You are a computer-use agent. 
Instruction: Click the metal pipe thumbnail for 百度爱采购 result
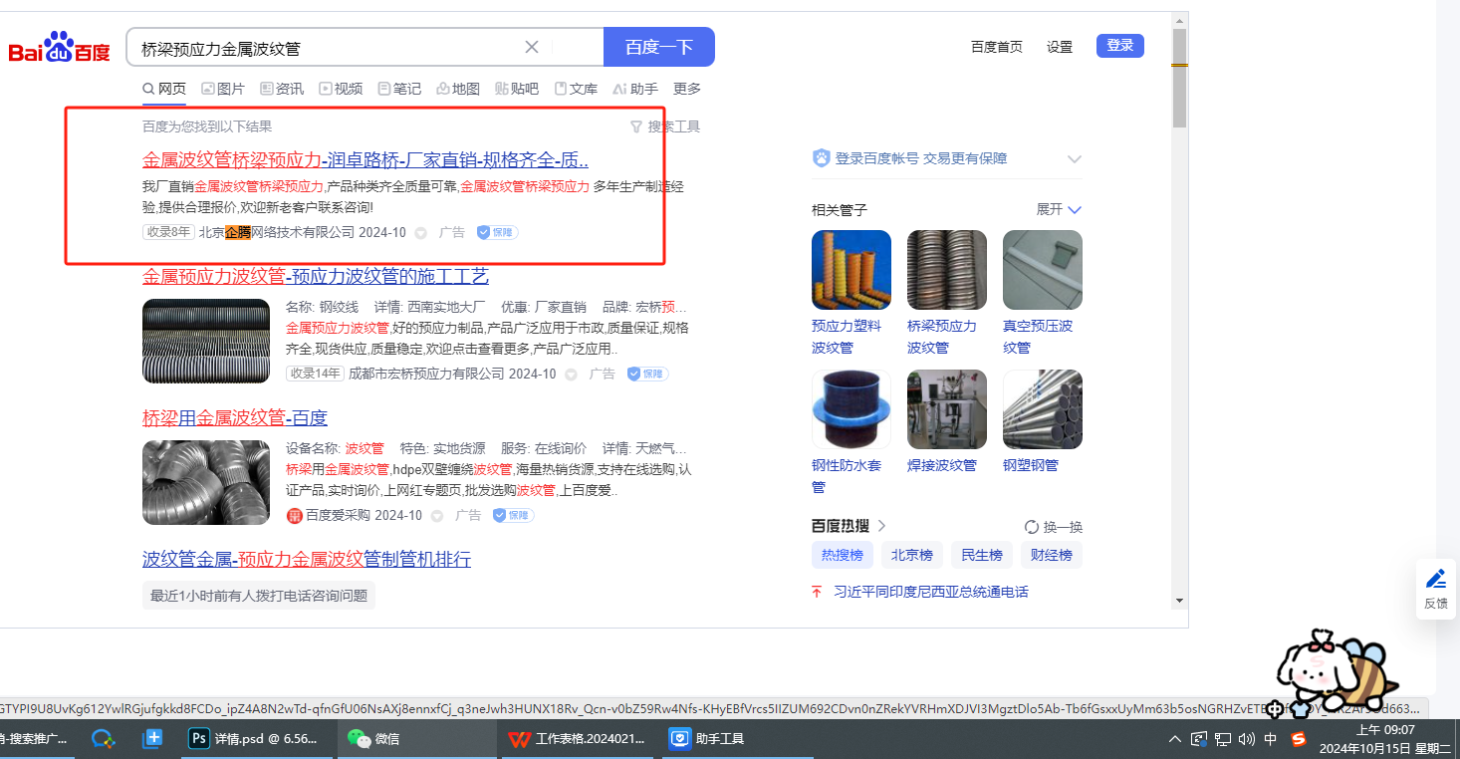(x=206, y=482)
